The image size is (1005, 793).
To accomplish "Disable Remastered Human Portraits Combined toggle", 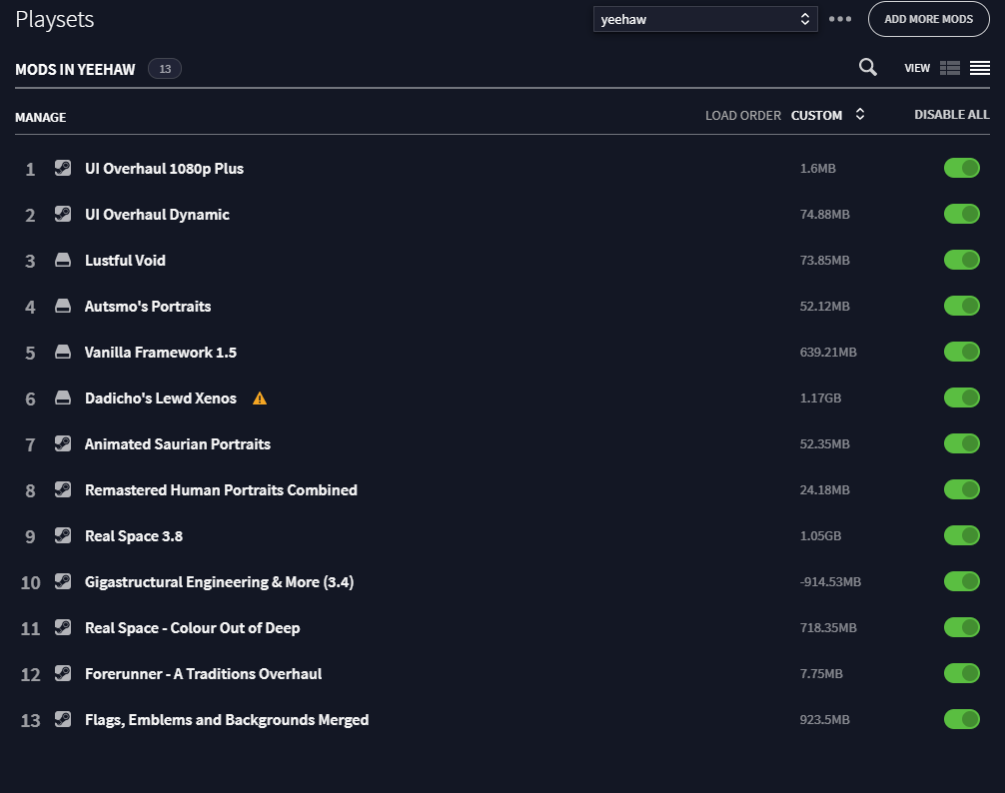I will click(x=961, y=490).
